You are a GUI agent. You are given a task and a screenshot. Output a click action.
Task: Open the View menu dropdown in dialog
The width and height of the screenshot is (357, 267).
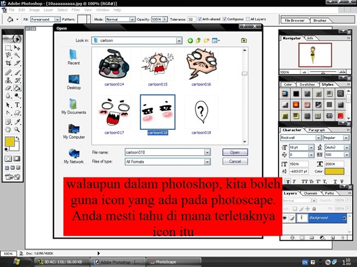point(215,40)
